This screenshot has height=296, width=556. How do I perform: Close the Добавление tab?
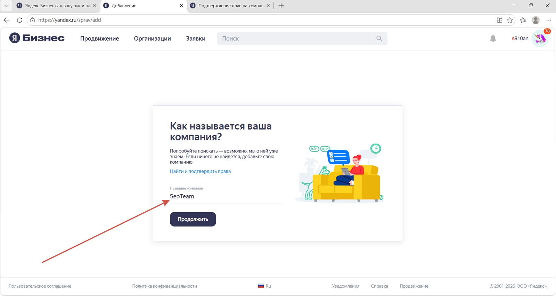pyautogui.click(x=181, y=6)
